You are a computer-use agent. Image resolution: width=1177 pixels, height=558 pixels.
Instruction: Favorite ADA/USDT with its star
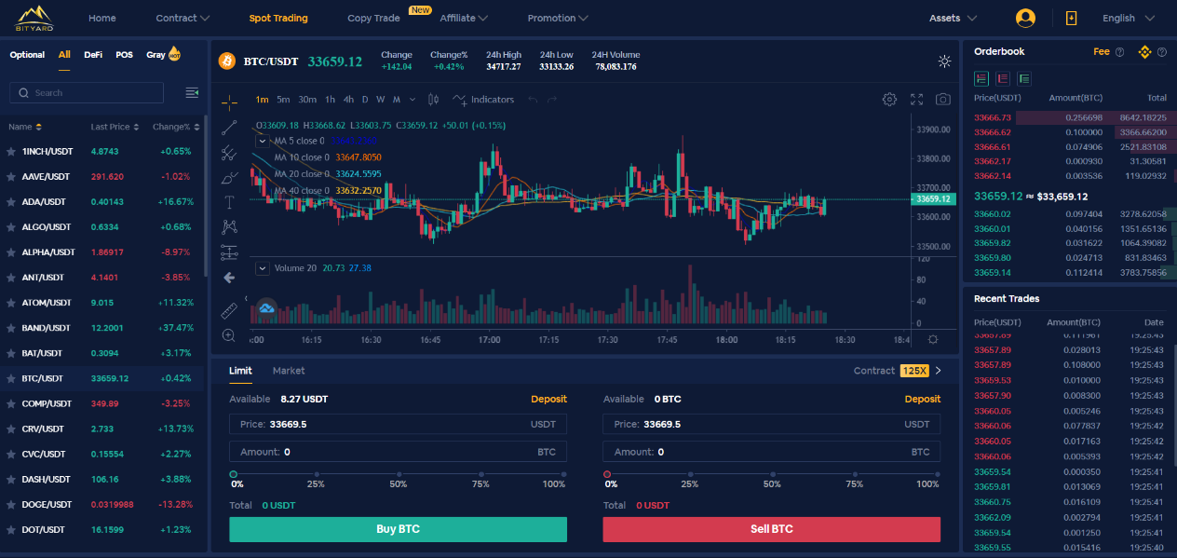pyautogui.click(x=11, y=202)
